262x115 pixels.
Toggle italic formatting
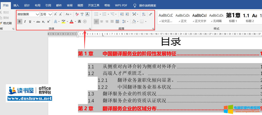[x=25, y=22]
